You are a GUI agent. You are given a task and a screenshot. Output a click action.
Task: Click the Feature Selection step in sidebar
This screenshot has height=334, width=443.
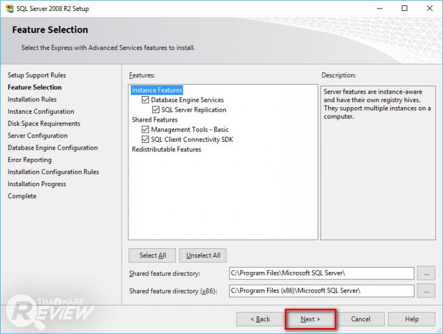(35, 88)
